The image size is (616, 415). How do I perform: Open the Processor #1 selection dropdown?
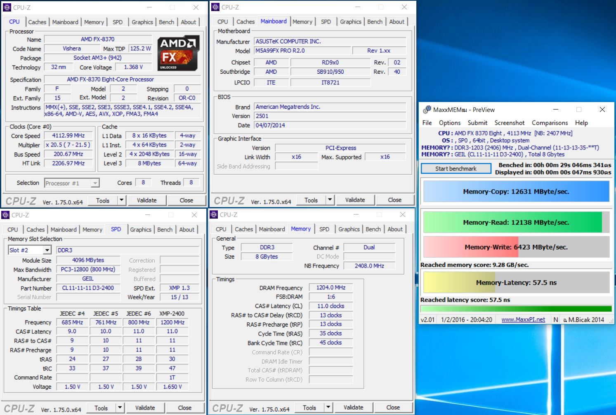click(95, 183)
